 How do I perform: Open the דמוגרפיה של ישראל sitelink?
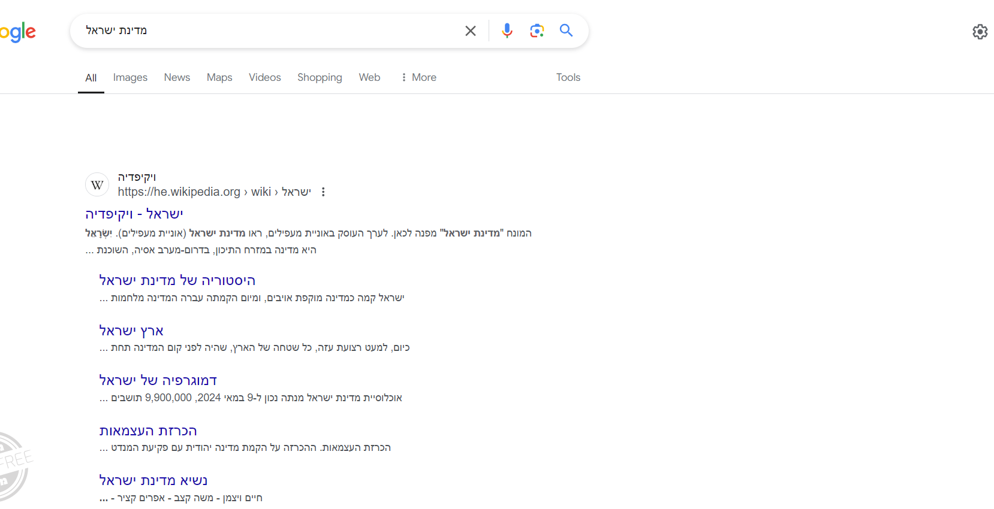click(x=158, y=380)
